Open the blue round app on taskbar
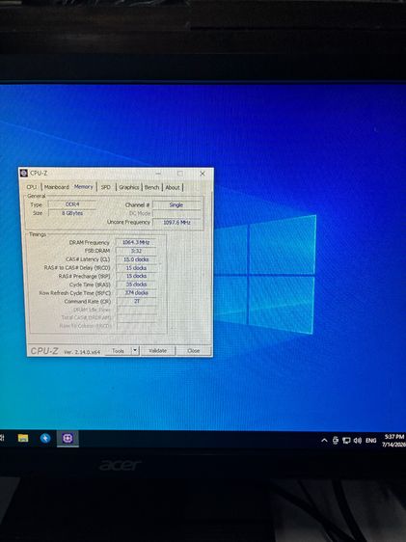Screen dimensions: 406x542 45,438
